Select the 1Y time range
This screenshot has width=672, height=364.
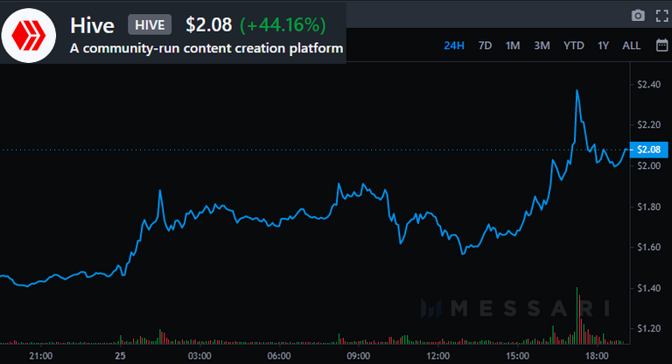point(603,45)
